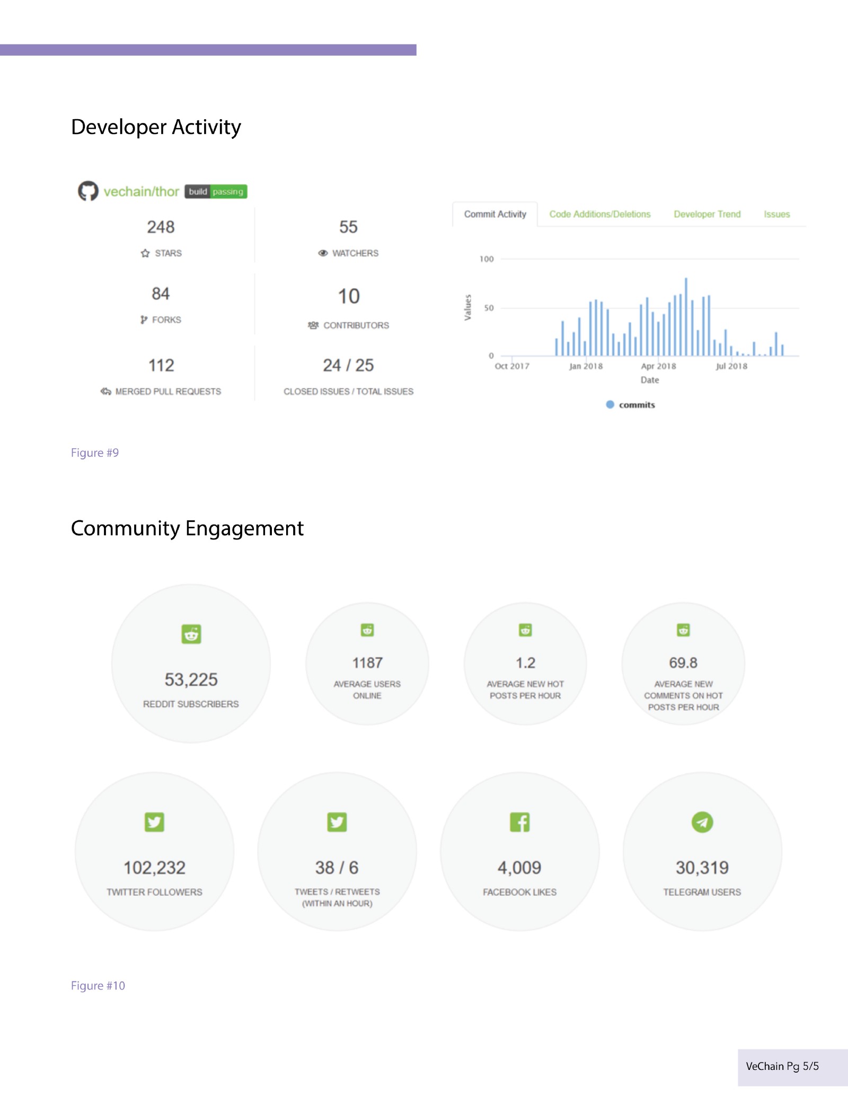Select the Issues tab
The image size is (848, 1097).
tap(776, 214)
